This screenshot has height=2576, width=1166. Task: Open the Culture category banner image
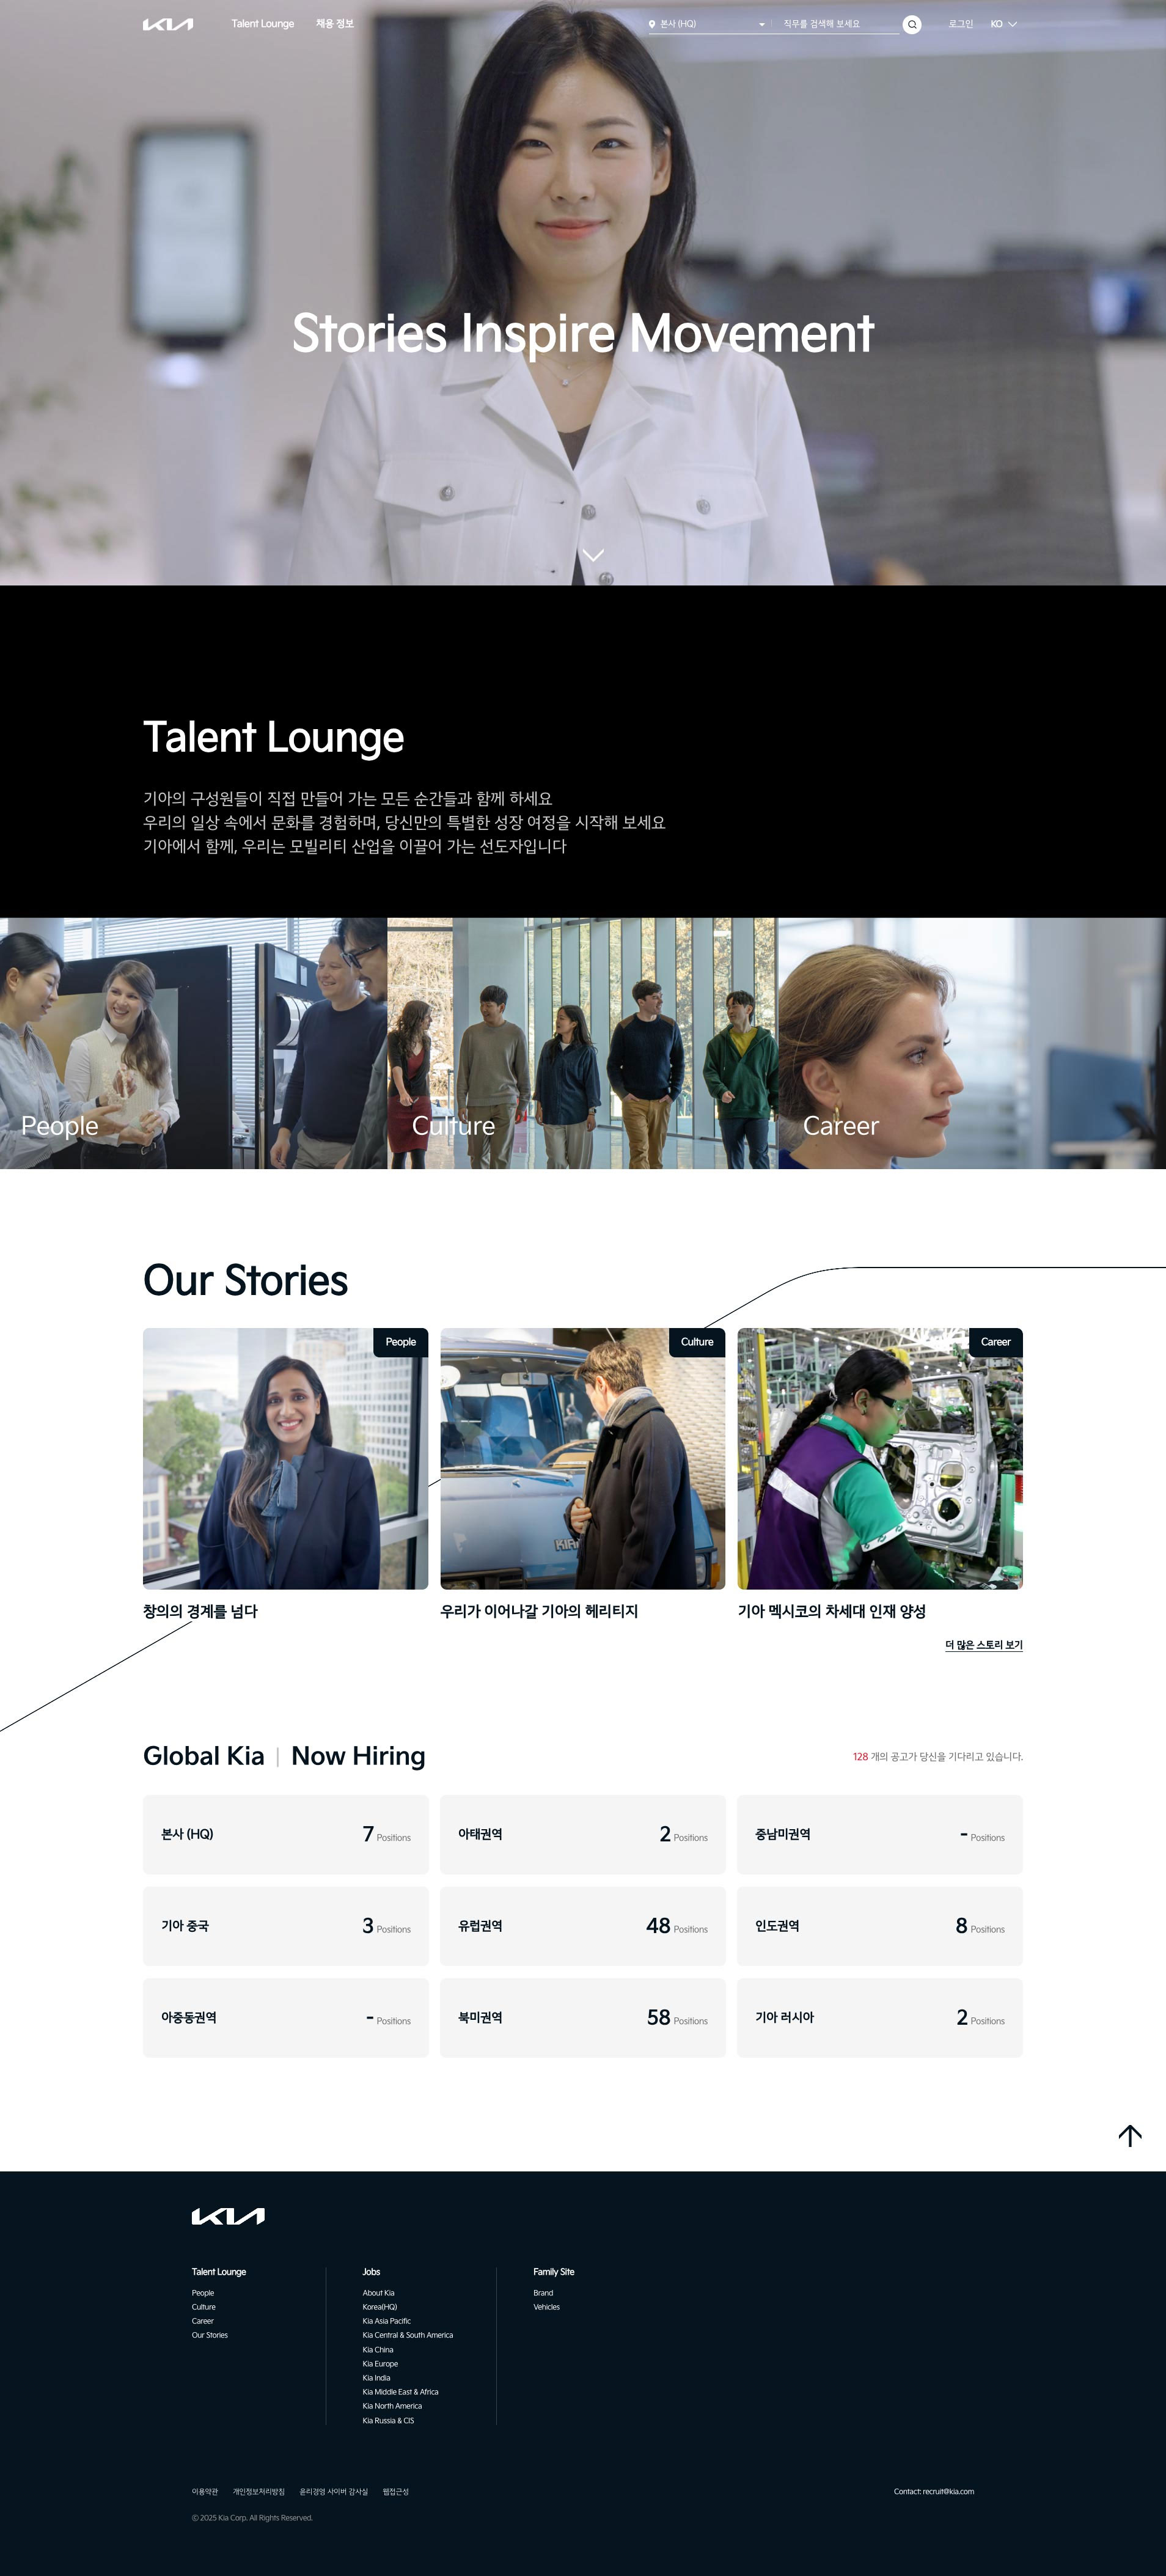coord(583,1043)
